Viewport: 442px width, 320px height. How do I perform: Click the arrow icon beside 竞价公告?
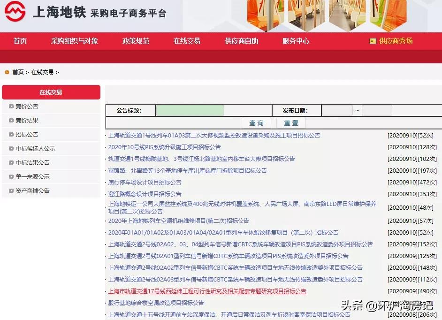point(10,107)
